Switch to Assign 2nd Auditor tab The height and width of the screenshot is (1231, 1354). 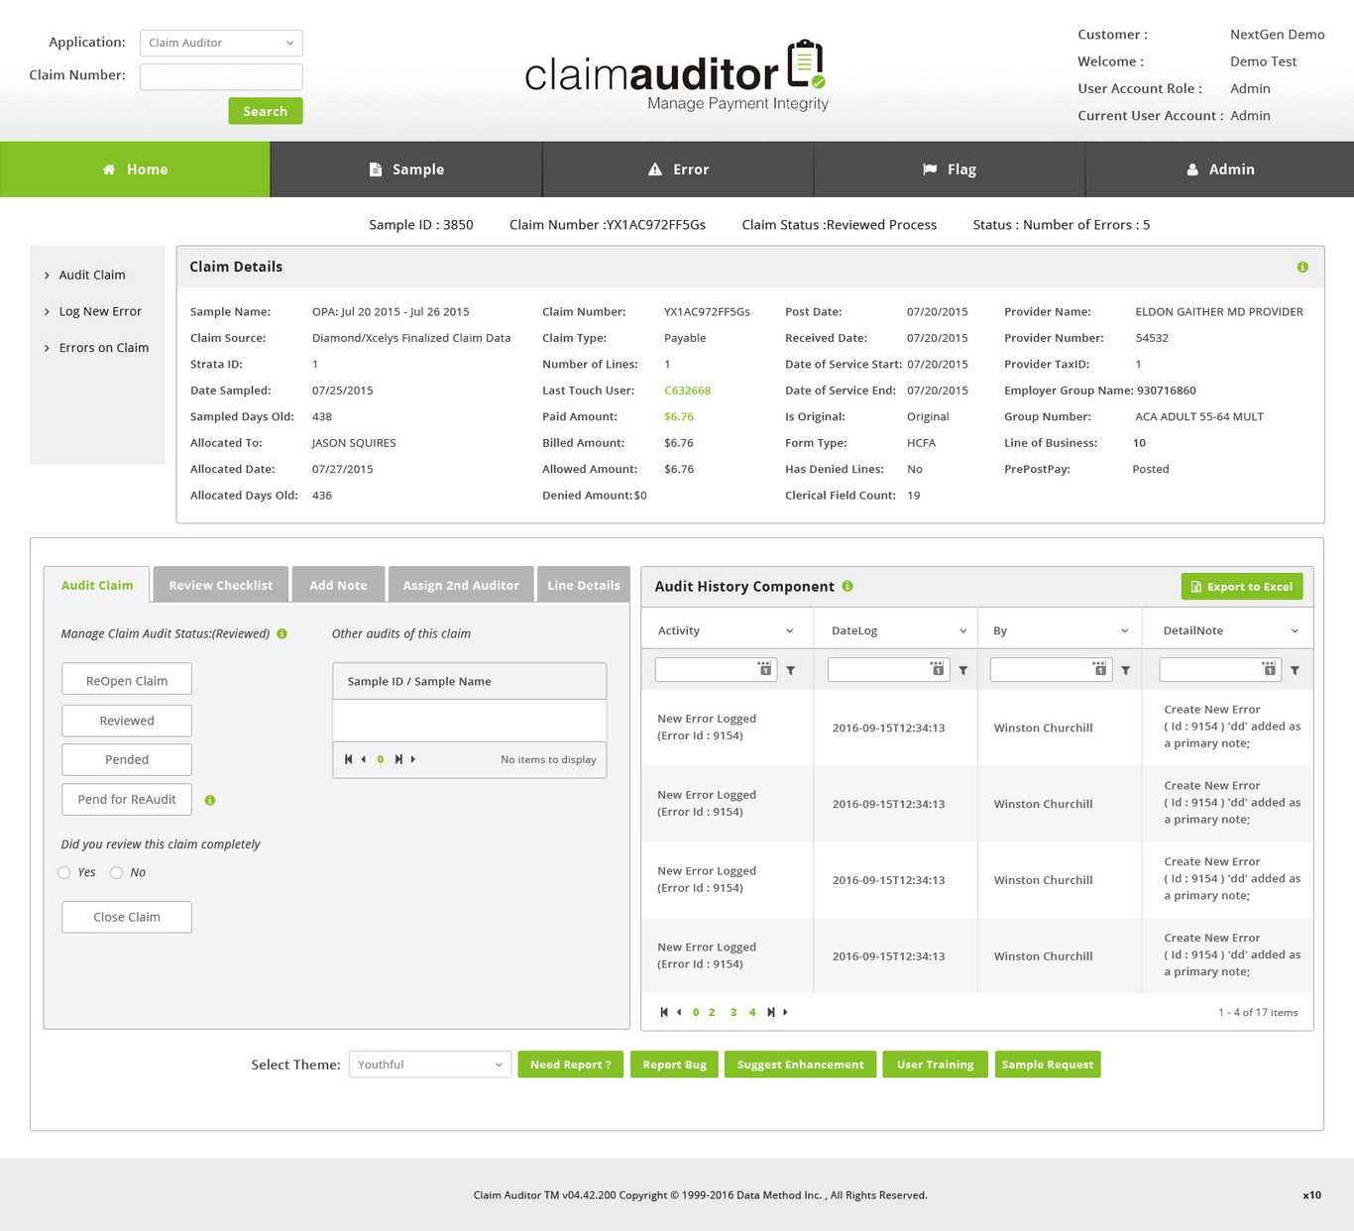(x=461, y=585)
